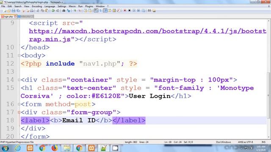Click the Open file toolbar icon
The height and width of the screenshot is (152, 271).
click(x=9, y=11)
